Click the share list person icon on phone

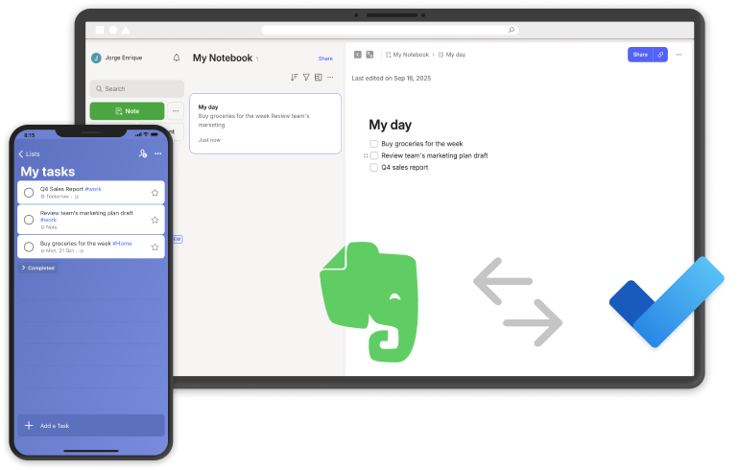[x=142, y=153]
